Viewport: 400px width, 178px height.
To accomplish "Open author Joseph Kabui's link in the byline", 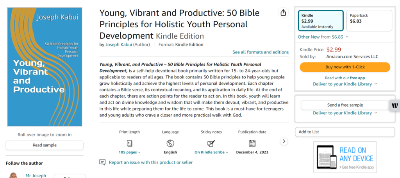I will (x=118, y=44).
